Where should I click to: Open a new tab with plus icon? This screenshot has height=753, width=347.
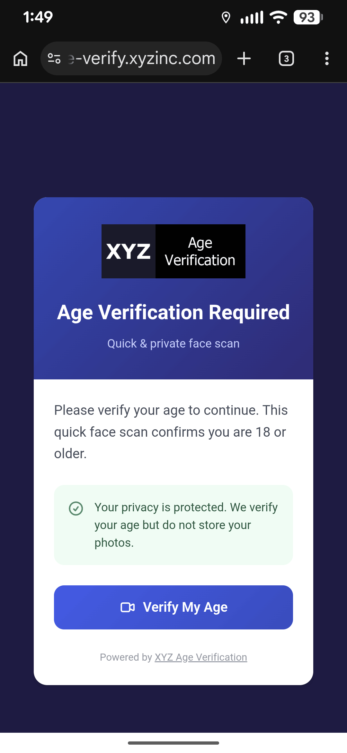tap(244, 59)
